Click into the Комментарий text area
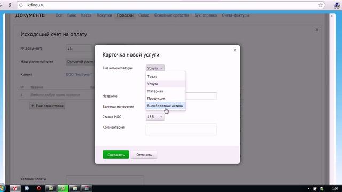342x192 pixels. pyautogui.click(x=181, y=129)
